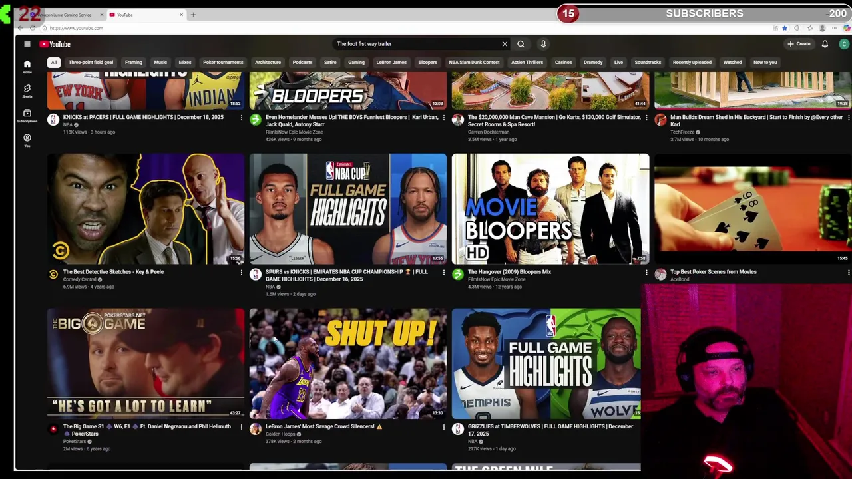Open more options for Knicks at Pacers video
The image size is (852, 479).
(x=242, y=118)
